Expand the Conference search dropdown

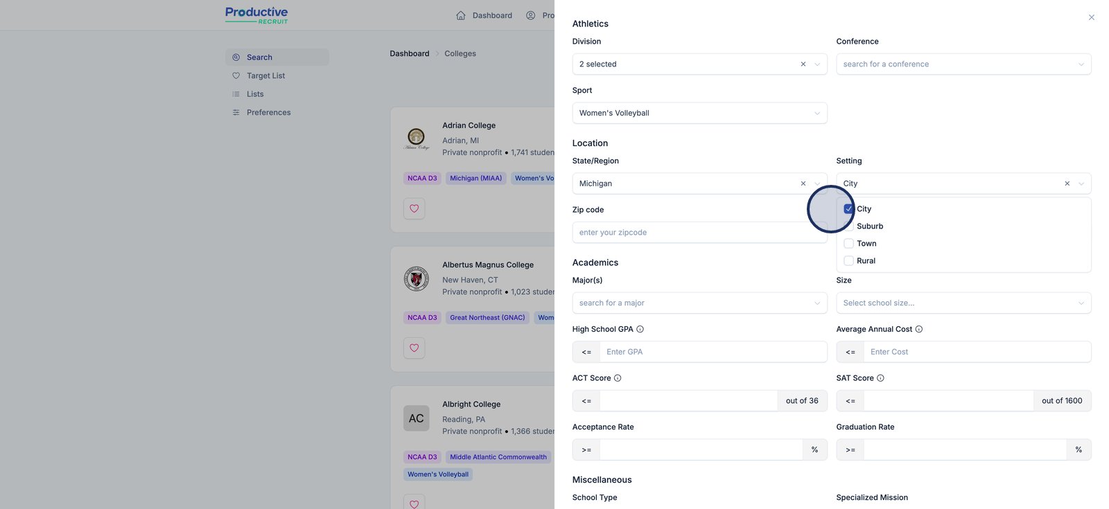pos(963,64)
